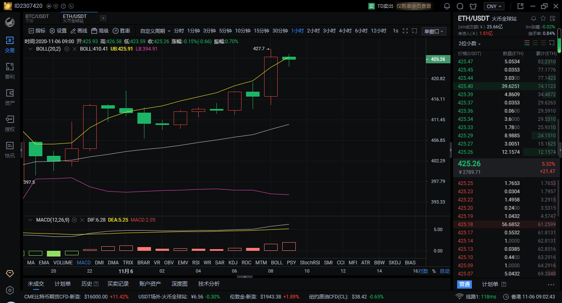This screenshot has height=303, width=562.
Task: Click the 套利 arbitrage sidebar icon
Action: tap(10, 71)
